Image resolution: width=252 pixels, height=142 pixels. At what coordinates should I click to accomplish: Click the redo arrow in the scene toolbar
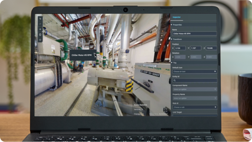pos(40,24)
